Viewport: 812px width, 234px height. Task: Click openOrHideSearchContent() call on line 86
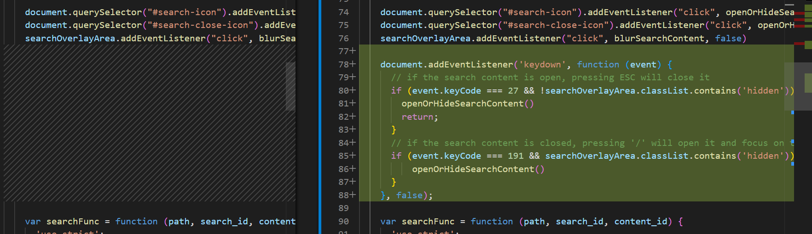click(x=478, y=169)
